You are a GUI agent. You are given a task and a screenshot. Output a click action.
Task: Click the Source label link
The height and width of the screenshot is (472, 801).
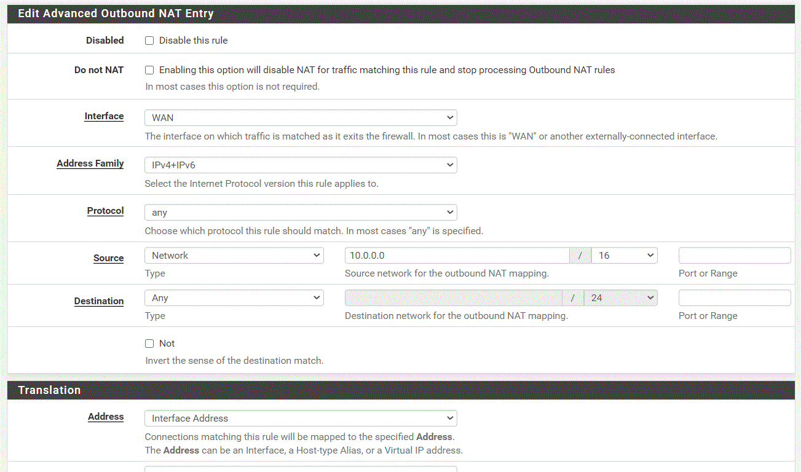coord(108,258)
